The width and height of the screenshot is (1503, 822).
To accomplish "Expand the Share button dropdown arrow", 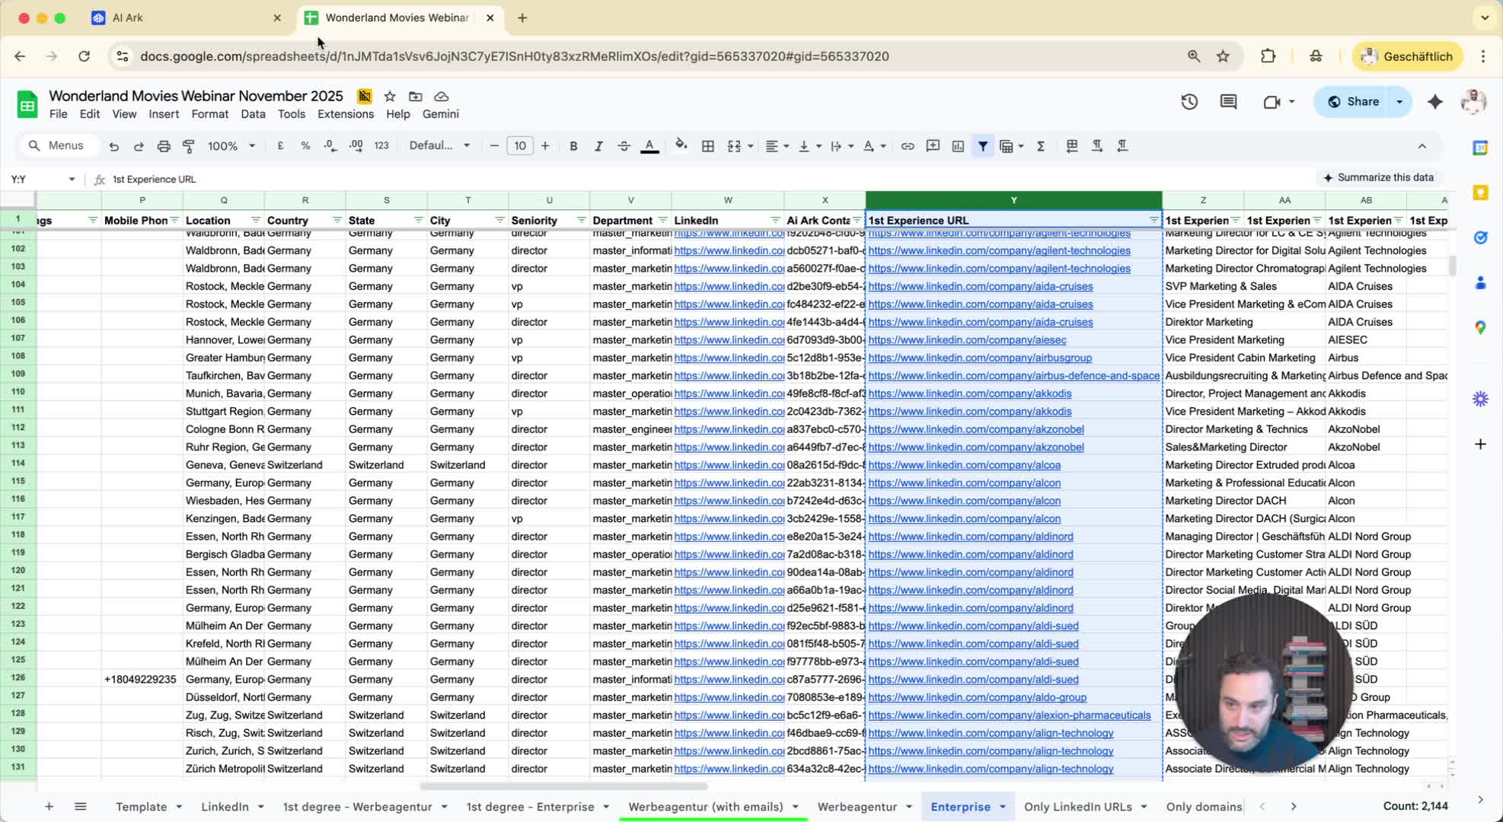I will [1399, 102].
